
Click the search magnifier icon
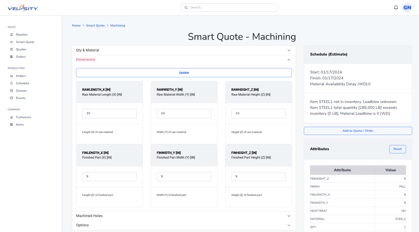[x=186, y=8]
